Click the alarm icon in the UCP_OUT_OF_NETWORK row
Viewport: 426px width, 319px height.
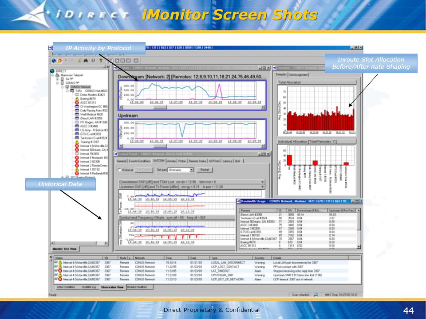(x=60, y=279)
